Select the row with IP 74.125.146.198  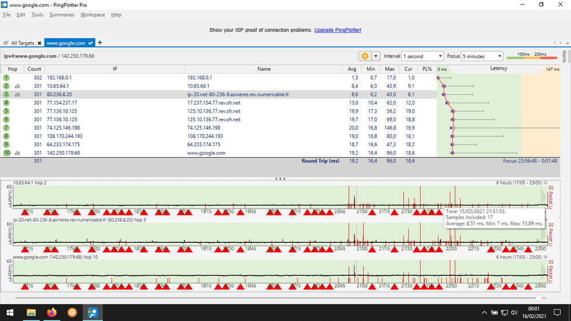218,128
